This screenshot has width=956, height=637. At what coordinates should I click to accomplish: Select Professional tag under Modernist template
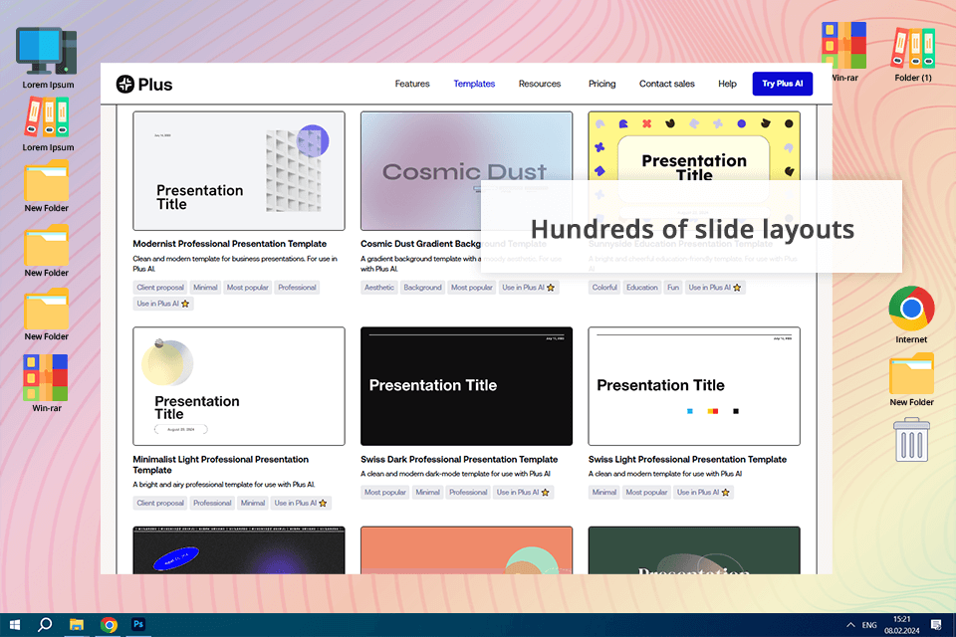click(297, 287)
